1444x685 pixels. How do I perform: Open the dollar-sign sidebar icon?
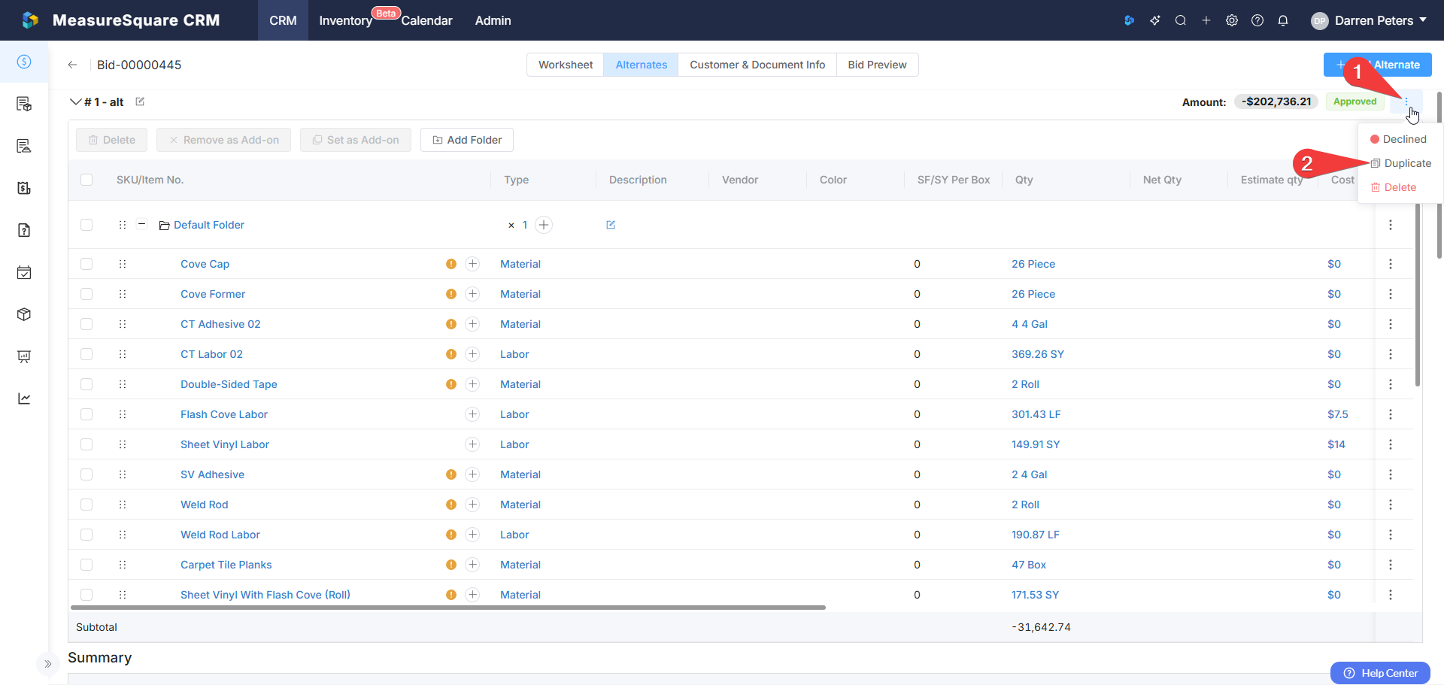pyautogui.click(x=24, y=62)
